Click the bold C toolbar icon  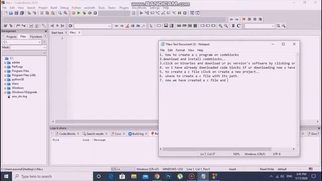pos(238,26)
